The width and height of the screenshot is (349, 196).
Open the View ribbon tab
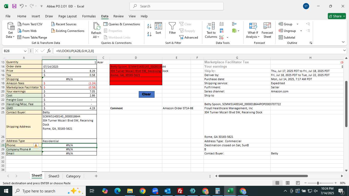(132, 16)
